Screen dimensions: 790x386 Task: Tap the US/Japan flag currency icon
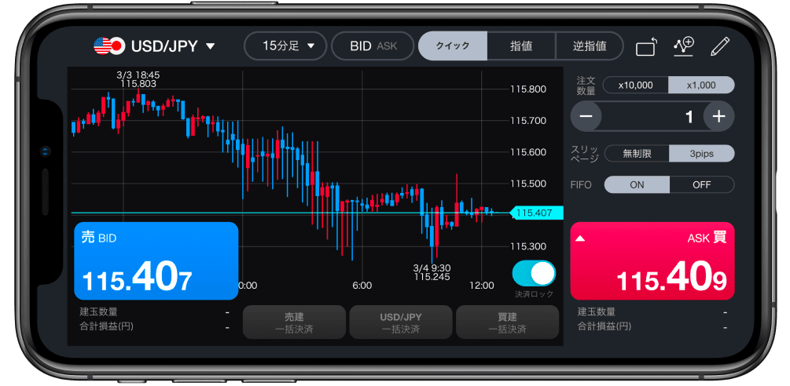tap(108, 46)
